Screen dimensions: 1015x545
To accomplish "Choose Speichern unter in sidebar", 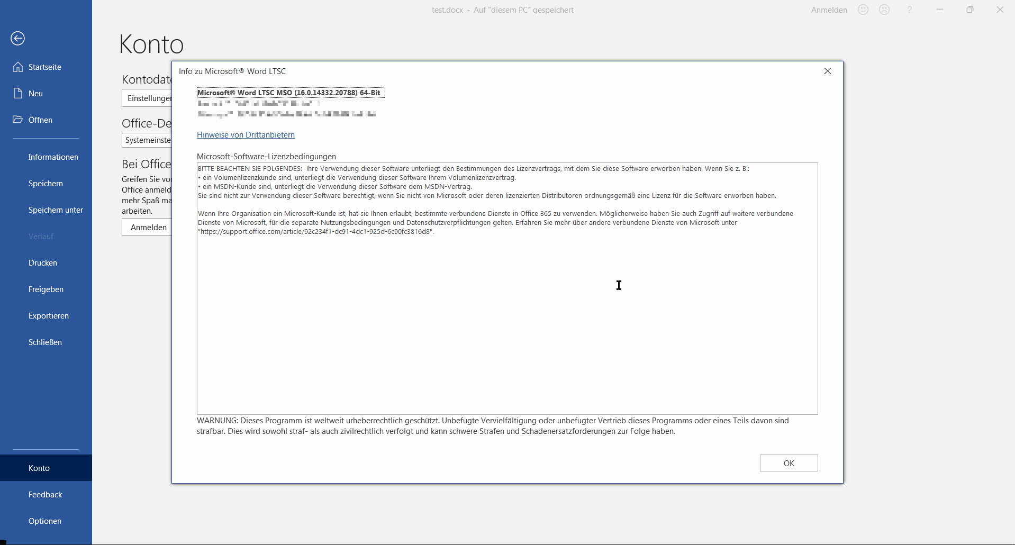I will tap(56, 210).
